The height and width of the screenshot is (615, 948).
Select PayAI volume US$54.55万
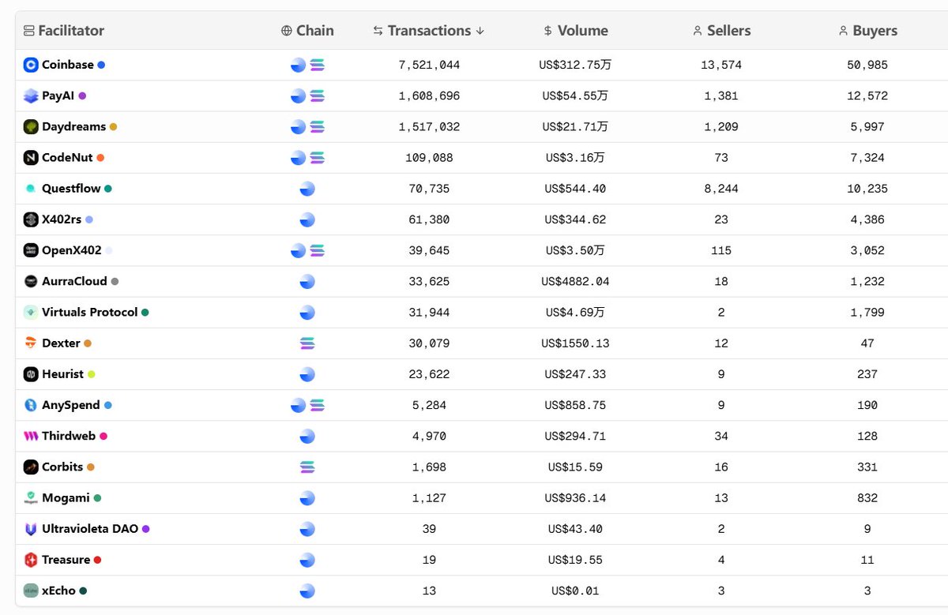click(575, 96)
